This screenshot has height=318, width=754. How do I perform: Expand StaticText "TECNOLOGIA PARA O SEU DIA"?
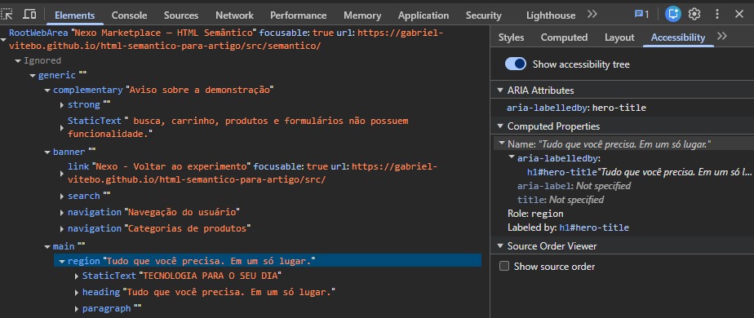point(77,276)
